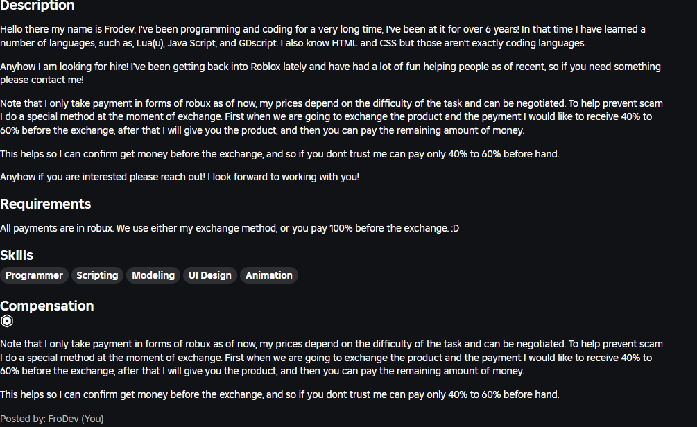The width and height of the screenshot is (697, 427).
Task: Click the Robux icon under Compensation
Action: (x=7, y=321)
